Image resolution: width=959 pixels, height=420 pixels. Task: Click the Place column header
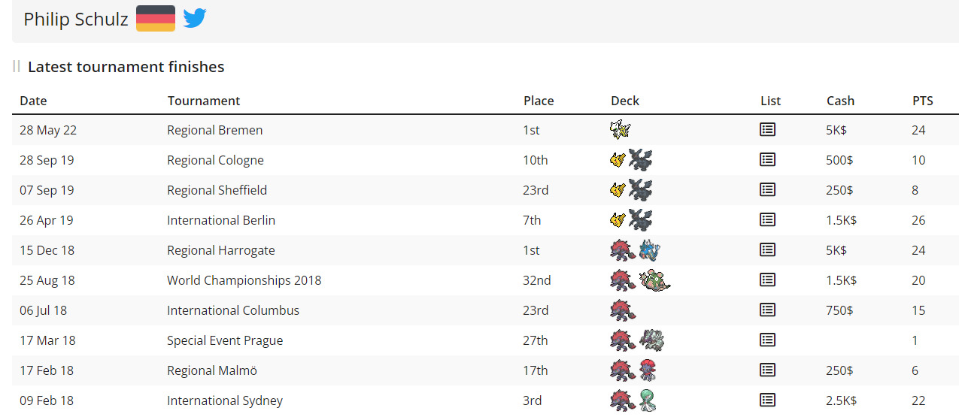[539, 101]
